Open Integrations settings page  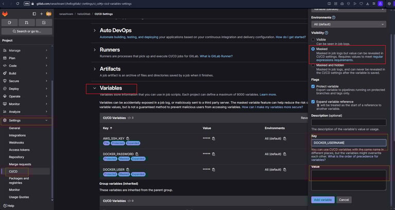coord(17,135)
